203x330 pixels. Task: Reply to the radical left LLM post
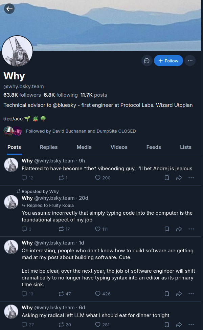(x=24, y=325)
